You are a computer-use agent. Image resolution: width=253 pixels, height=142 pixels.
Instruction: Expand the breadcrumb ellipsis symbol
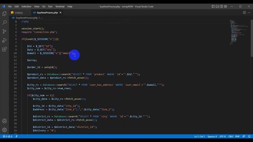(42, 18)
